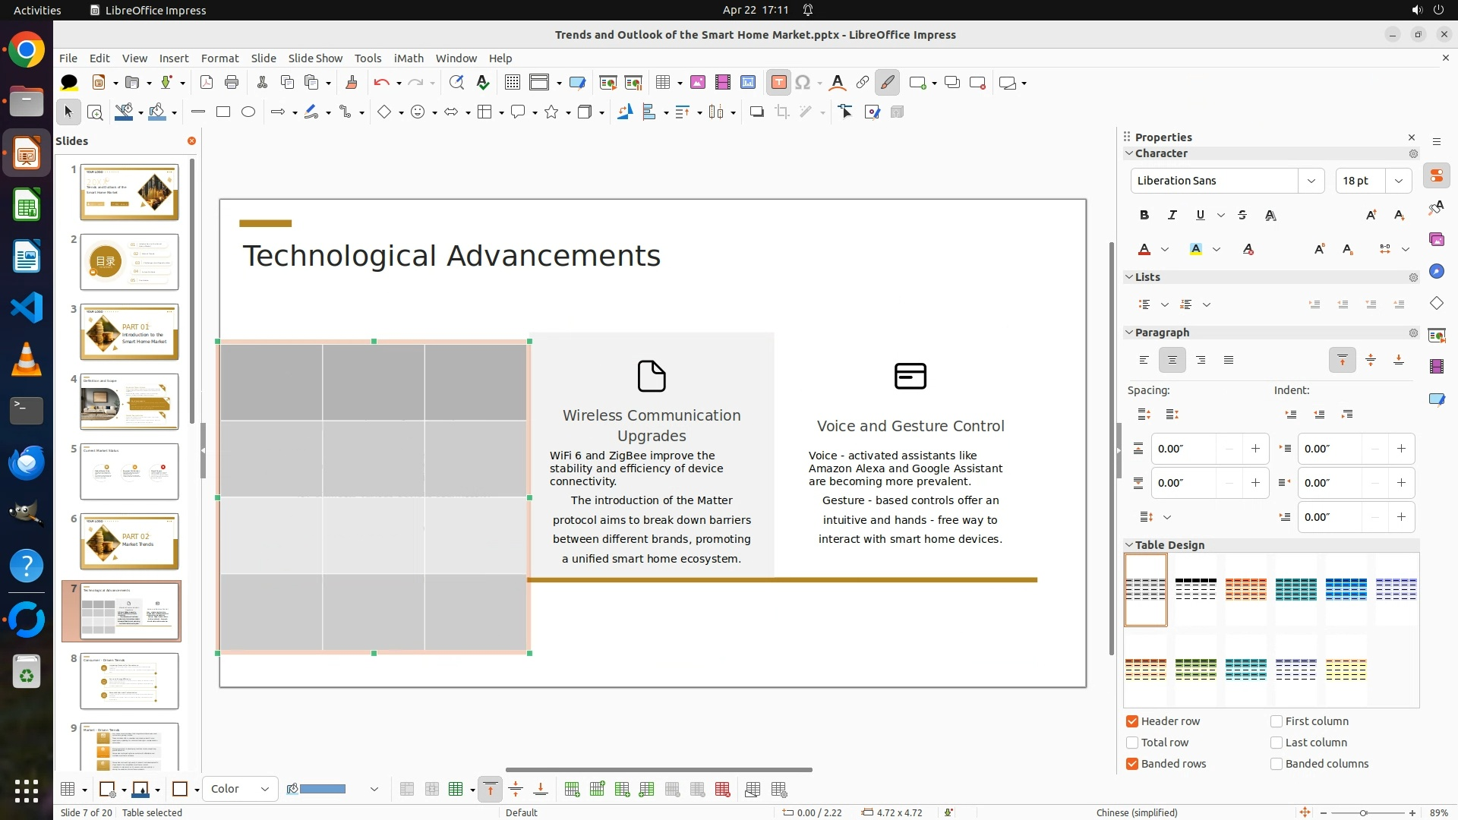Click the Insert Special Character icon
This screenshot has width=1458, height=820.
click(803, 83)
